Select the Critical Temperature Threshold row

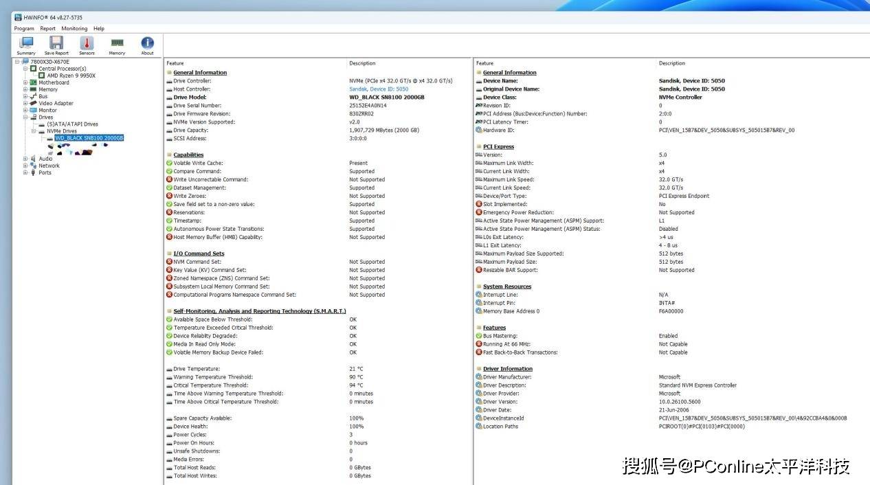point(318,385)
